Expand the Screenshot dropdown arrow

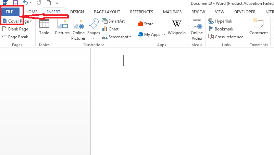tap(130, 37)
